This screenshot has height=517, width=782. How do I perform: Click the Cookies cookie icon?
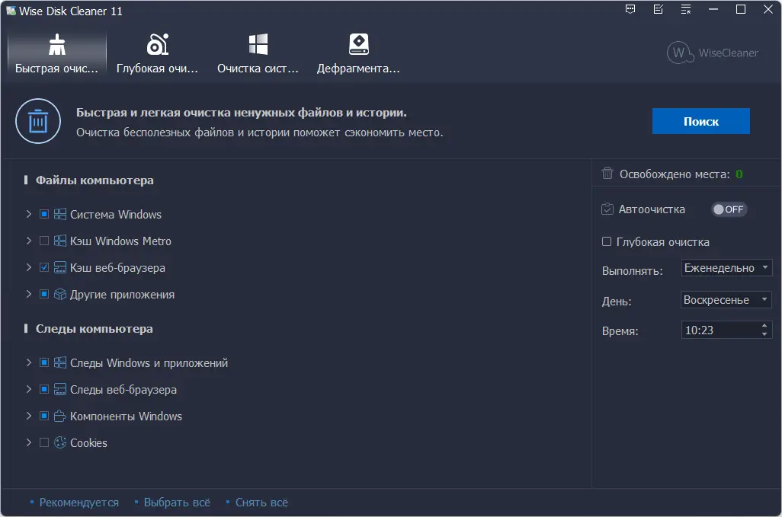(60, 442)
